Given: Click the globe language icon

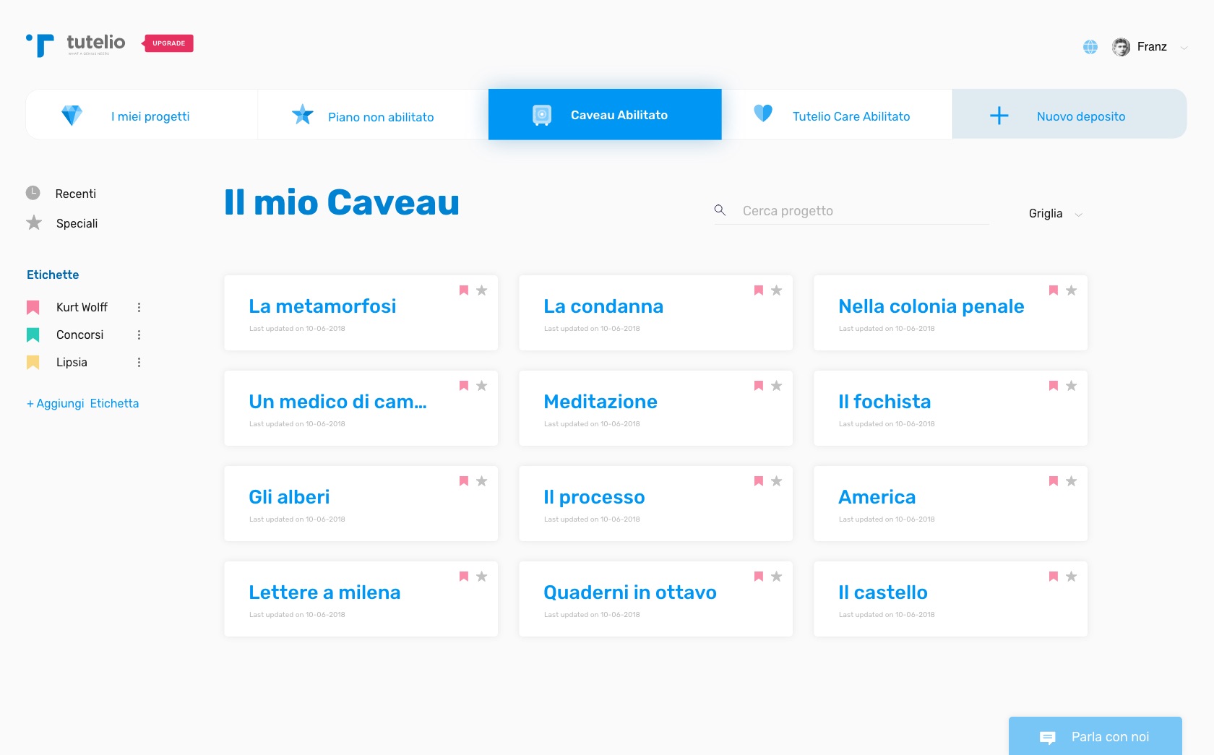Looking at the screenshot, I should click(x=1090, y=47).
